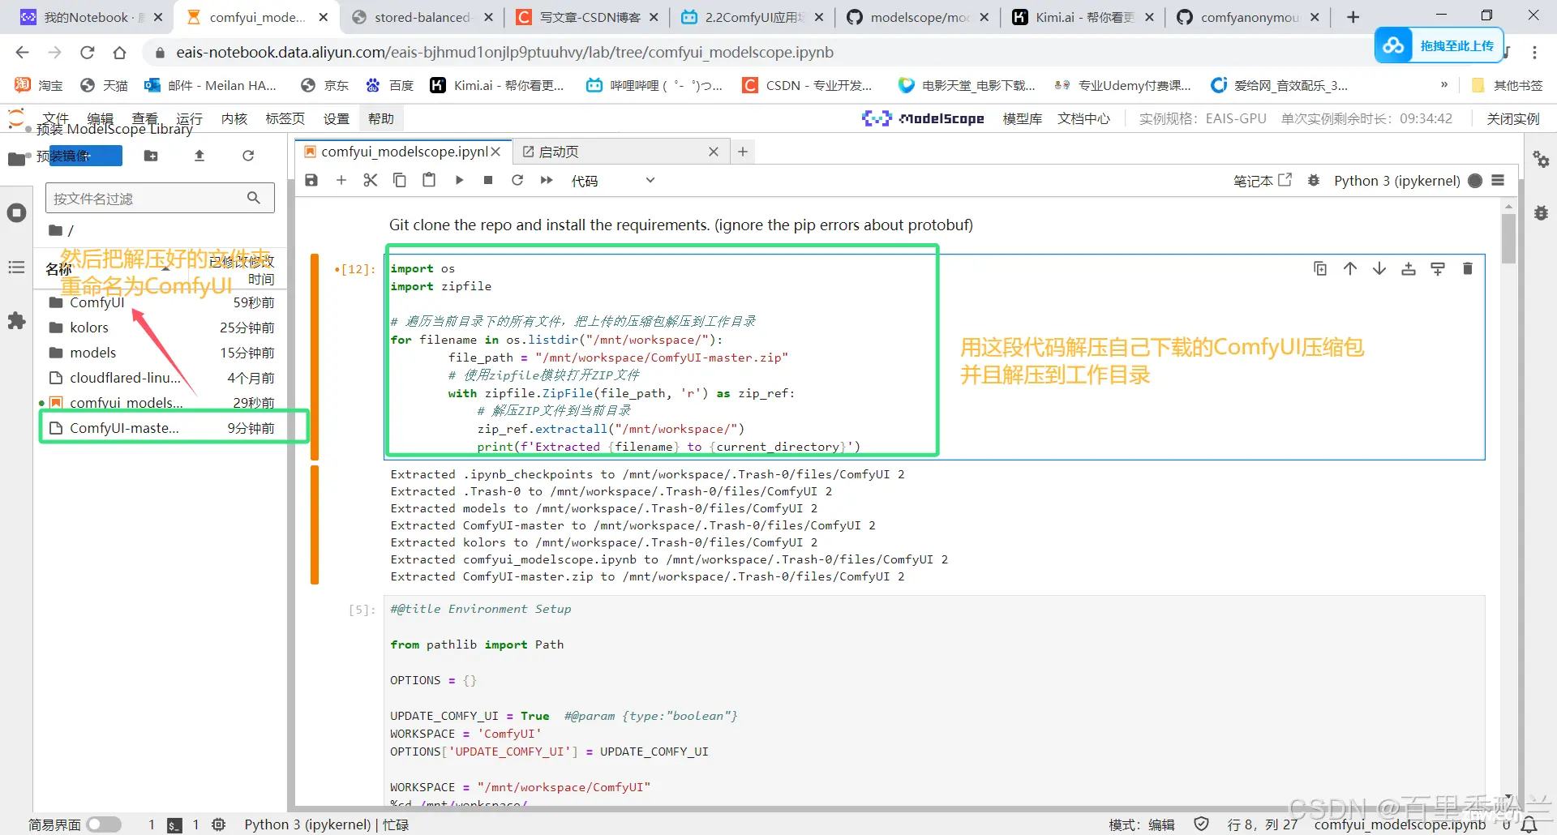The width and height of the screenshot is (1557, 835).
Task: Move the active cell up
Action: click(x=1350, y=268)
